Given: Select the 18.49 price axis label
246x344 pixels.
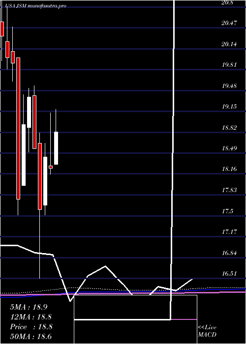Looking at the screenshot, I should [x=229, y=148].
